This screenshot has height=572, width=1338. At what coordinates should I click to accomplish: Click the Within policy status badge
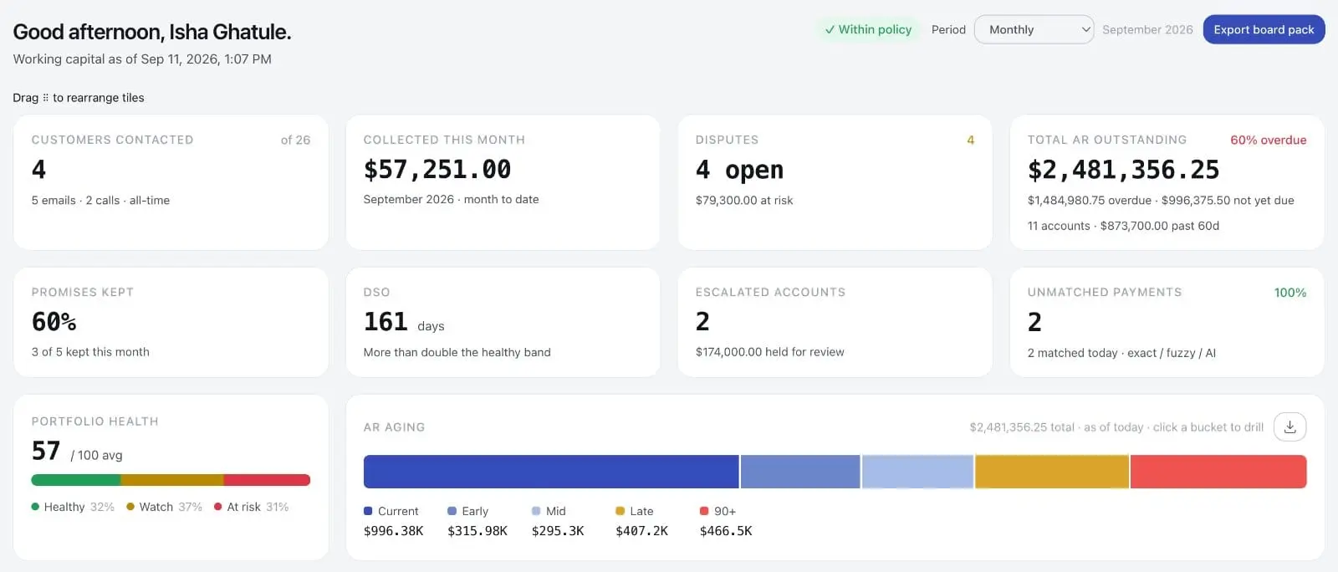(x=868, y=29)
